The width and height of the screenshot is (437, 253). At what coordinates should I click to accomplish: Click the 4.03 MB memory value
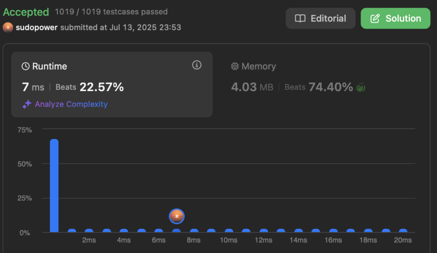point(252,87)
